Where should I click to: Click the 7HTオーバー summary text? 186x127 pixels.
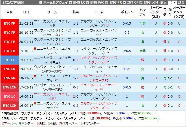click(x=68, y=123)
